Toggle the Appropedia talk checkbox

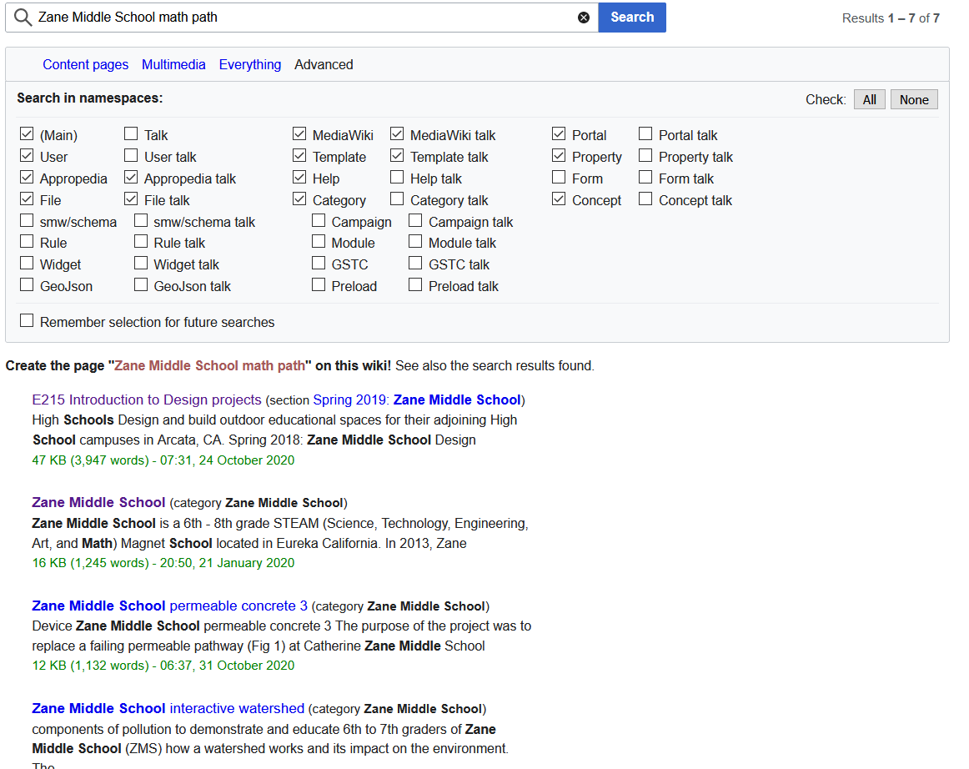(131, 178)
